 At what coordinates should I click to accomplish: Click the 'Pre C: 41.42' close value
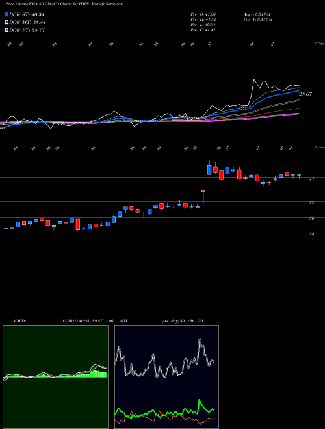[x=203, y=30]
